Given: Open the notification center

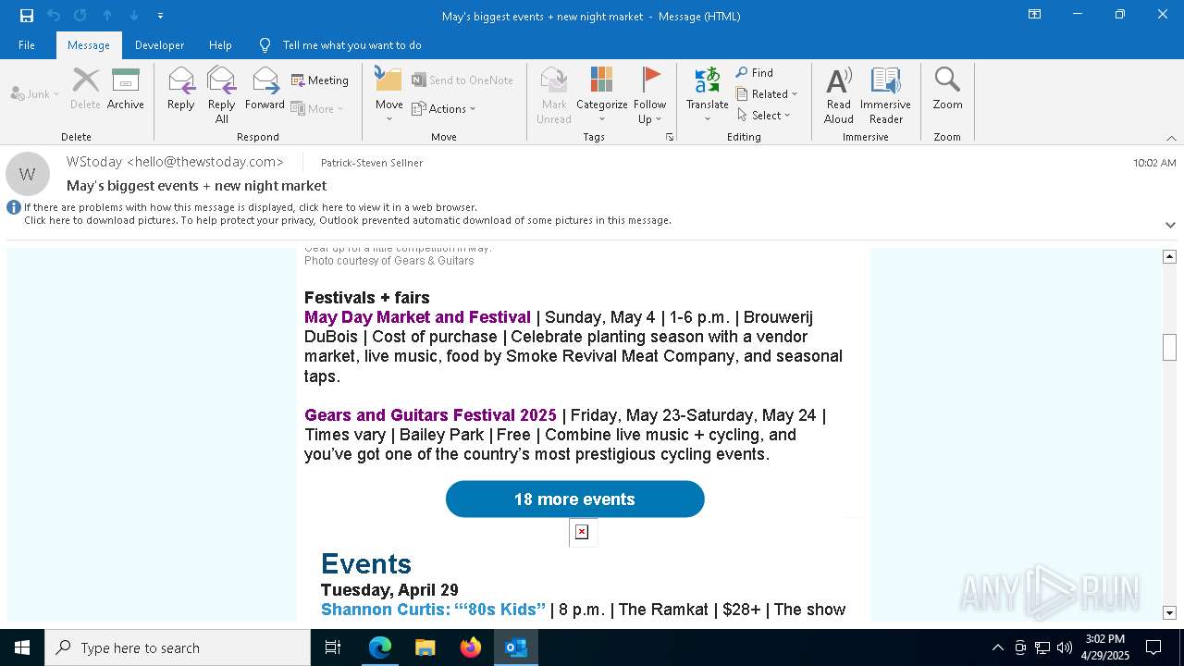Looking at the screenshot, I should (1153, 647).
